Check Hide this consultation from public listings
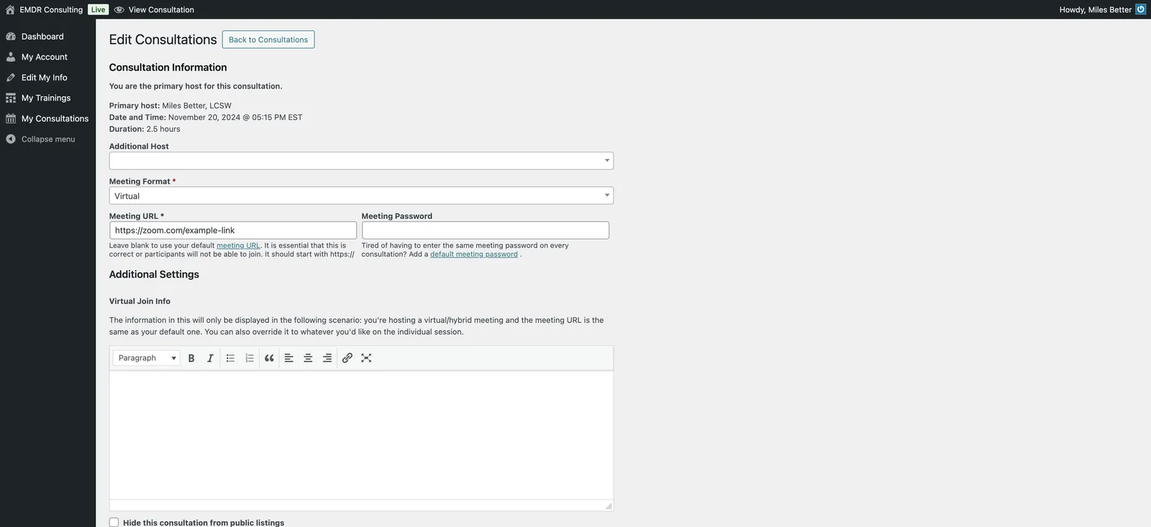The height and width of the screenshot is (527, 1151). (x=114, y=523)
